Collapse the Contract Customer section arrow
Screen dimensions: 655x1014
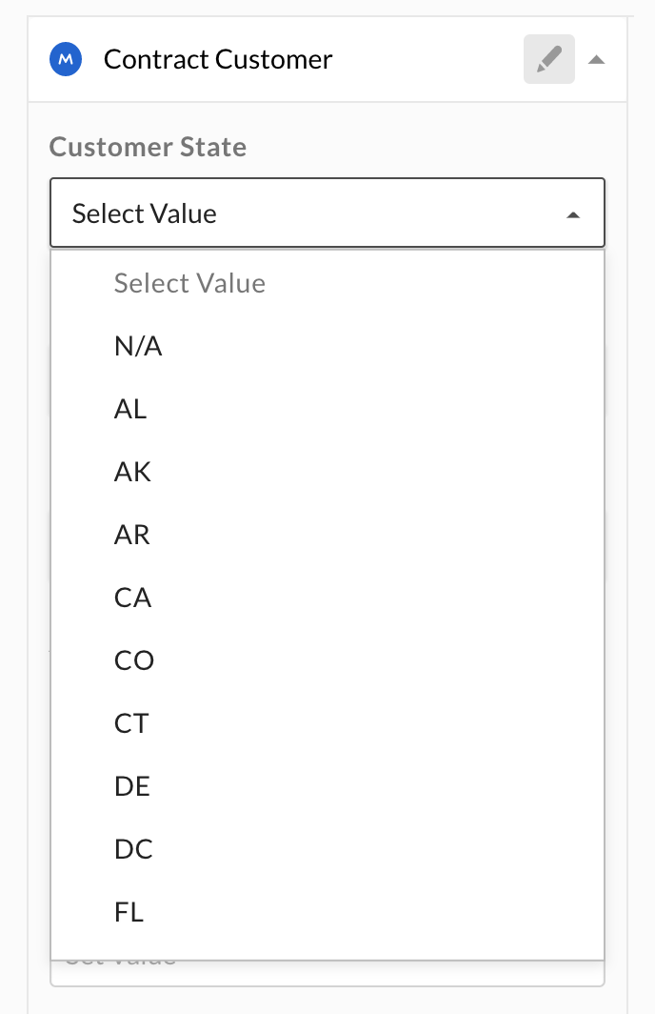point(596,59)
